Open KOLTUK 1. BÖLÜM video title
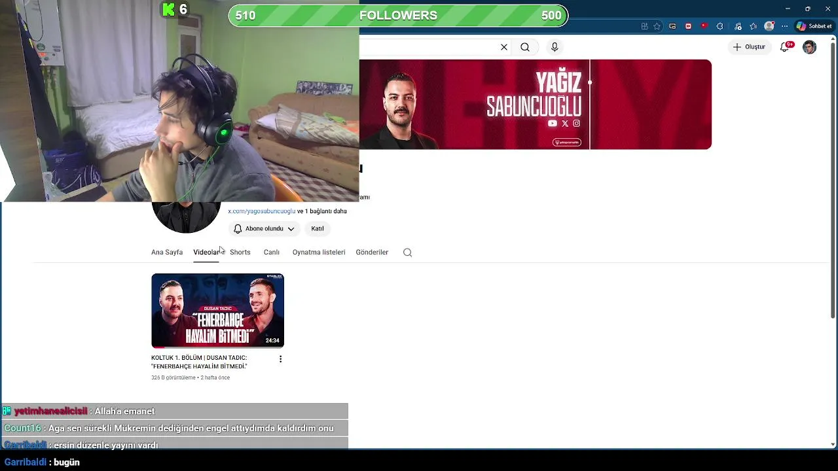The width and height of the screenshot is (838, 471). point(199,362)
